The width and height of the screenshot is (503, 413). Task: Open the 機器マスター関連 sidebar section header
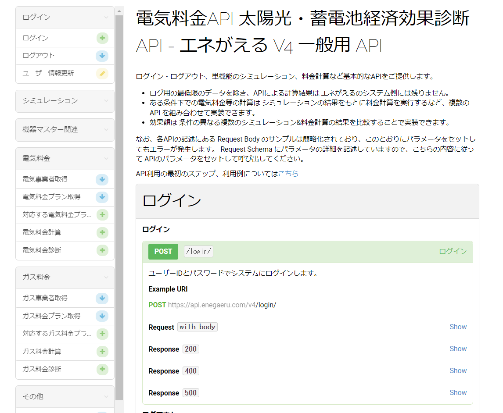(x=65, y=130)
